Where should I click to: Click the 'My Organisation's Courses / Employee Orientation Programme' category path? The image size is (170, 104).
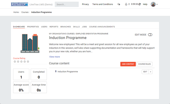[79, 34]
